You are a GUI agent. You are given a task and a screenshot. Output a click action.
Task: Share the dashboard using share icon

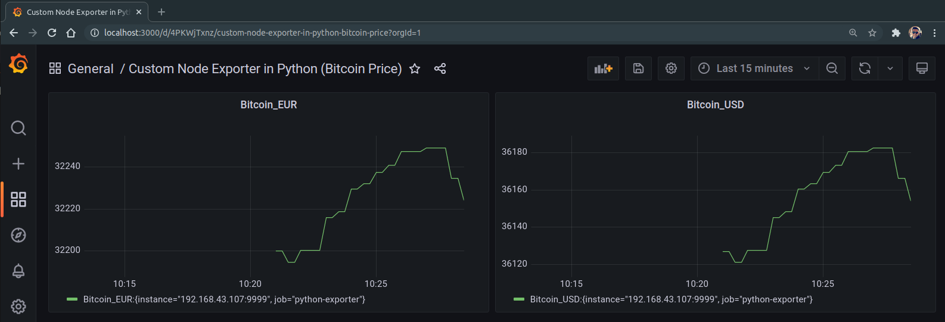[440, 69]
